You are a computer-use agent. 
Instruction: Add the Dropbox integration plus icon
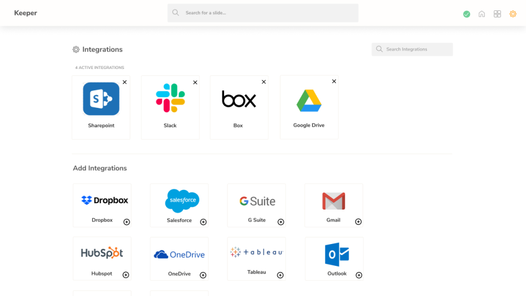click(127, 222)
